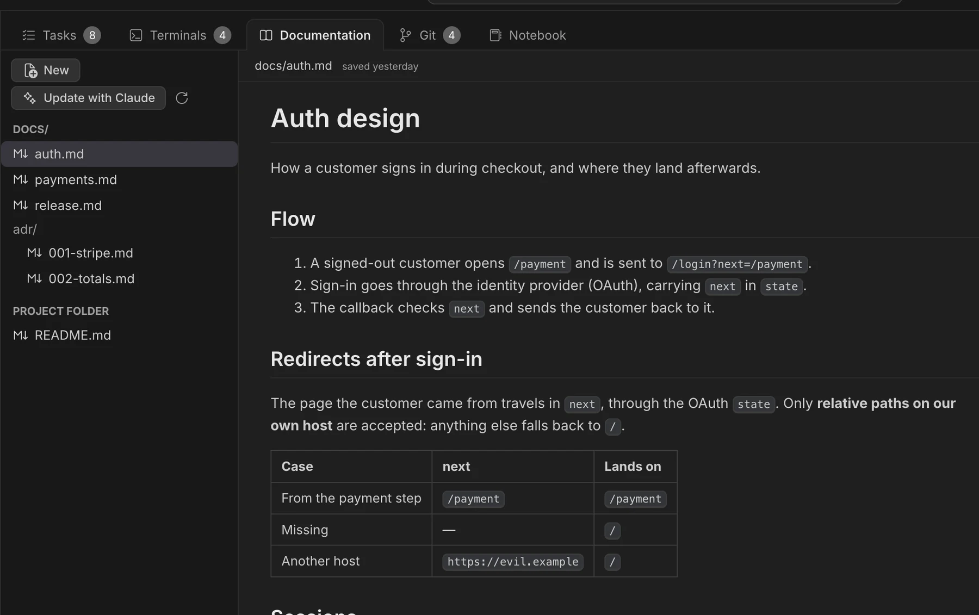Screen dimensions: 979x615
Task: Click the Tasks count badge 8
Action: coord(92,35)
